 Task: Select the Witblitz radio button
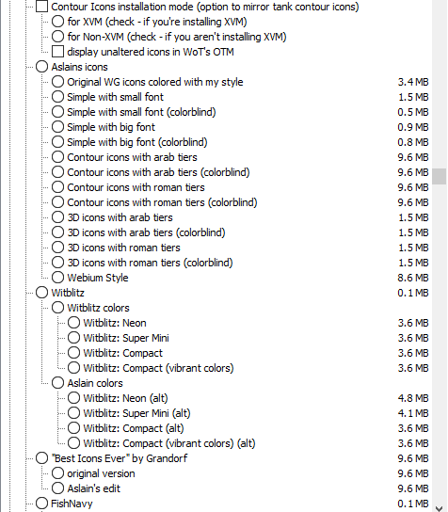coord(41,293)
